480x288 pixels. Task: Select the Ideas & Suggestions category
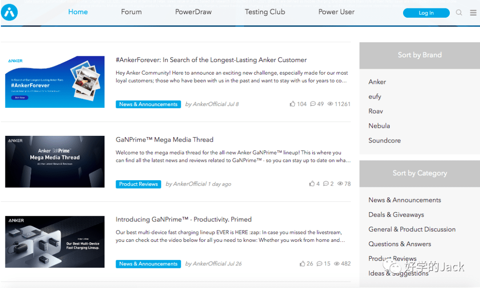pyautogui.click(x=399, y=273)
